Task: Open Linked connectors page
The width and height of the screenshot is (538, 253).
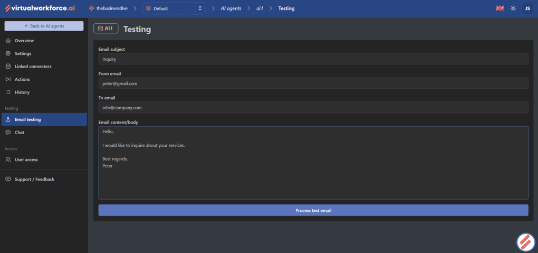Action: pyautogui.click(x=44, y=67)
